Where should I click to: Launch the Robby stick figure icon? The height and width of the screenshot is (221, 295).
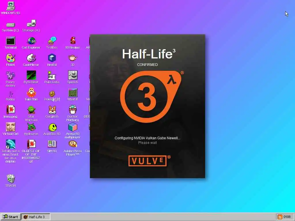10,96
